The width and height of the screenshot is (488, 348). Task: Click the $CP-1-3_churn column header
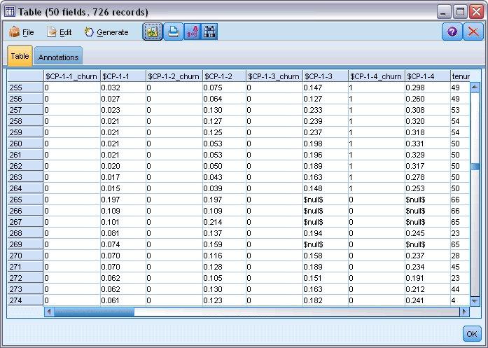[x=274, y=76]
